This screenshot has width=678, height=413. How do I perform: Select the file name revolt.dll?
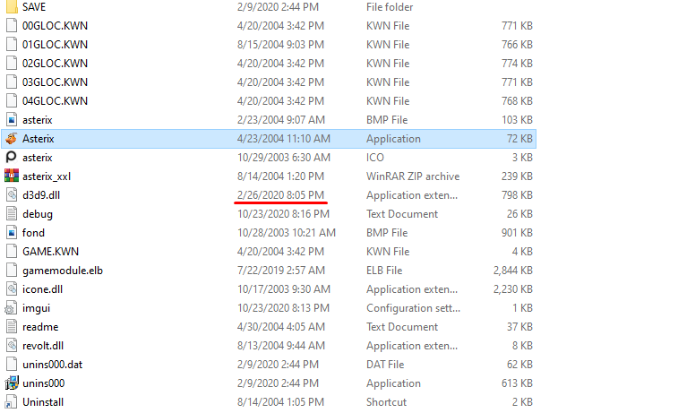[x=43, y=346]
